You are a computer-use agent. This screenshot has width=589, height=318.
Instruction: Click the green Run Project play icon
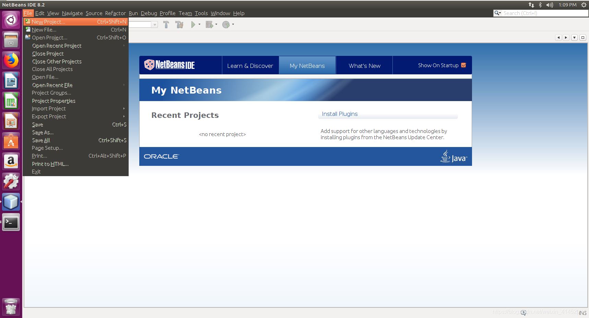point(193,25)
